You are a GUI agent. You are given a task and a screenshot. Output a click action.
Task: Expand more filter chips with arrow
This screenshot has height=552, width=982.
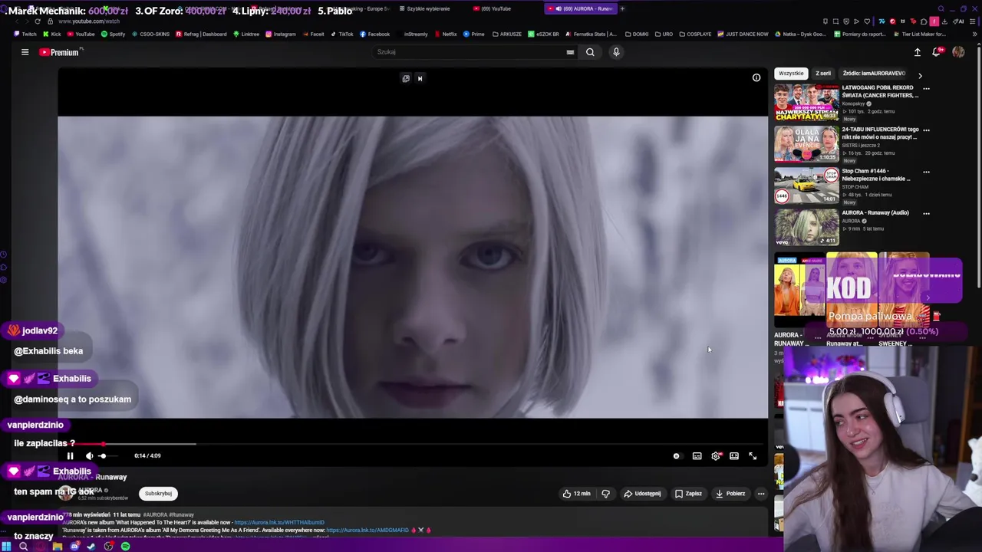coord(920,75)
